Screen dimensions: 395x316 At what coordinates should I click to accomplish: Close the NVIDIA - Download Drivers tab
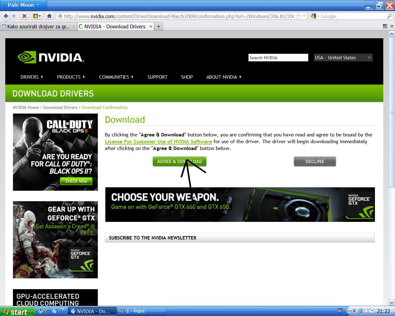tap(151, 27)
